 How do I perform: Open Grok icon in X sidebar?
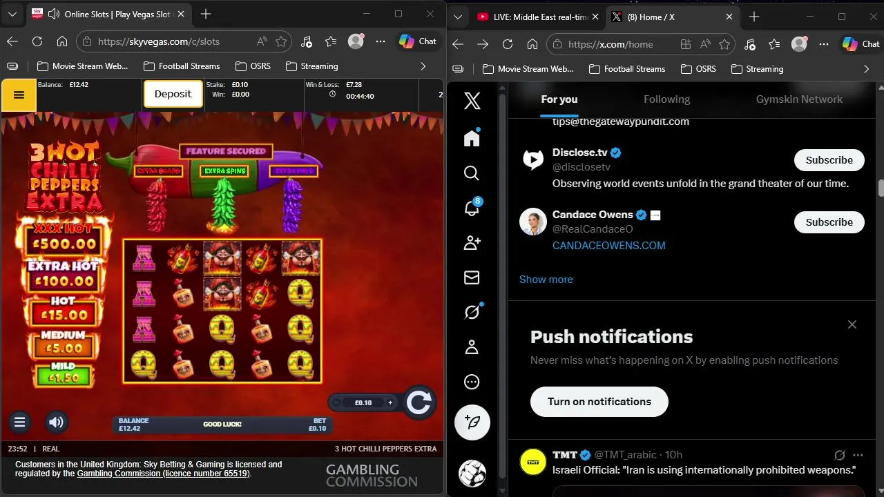pos(472,312)
